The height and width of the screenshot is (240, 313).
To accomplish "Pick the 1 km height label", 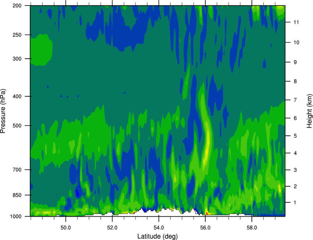I will coord(295,203).
